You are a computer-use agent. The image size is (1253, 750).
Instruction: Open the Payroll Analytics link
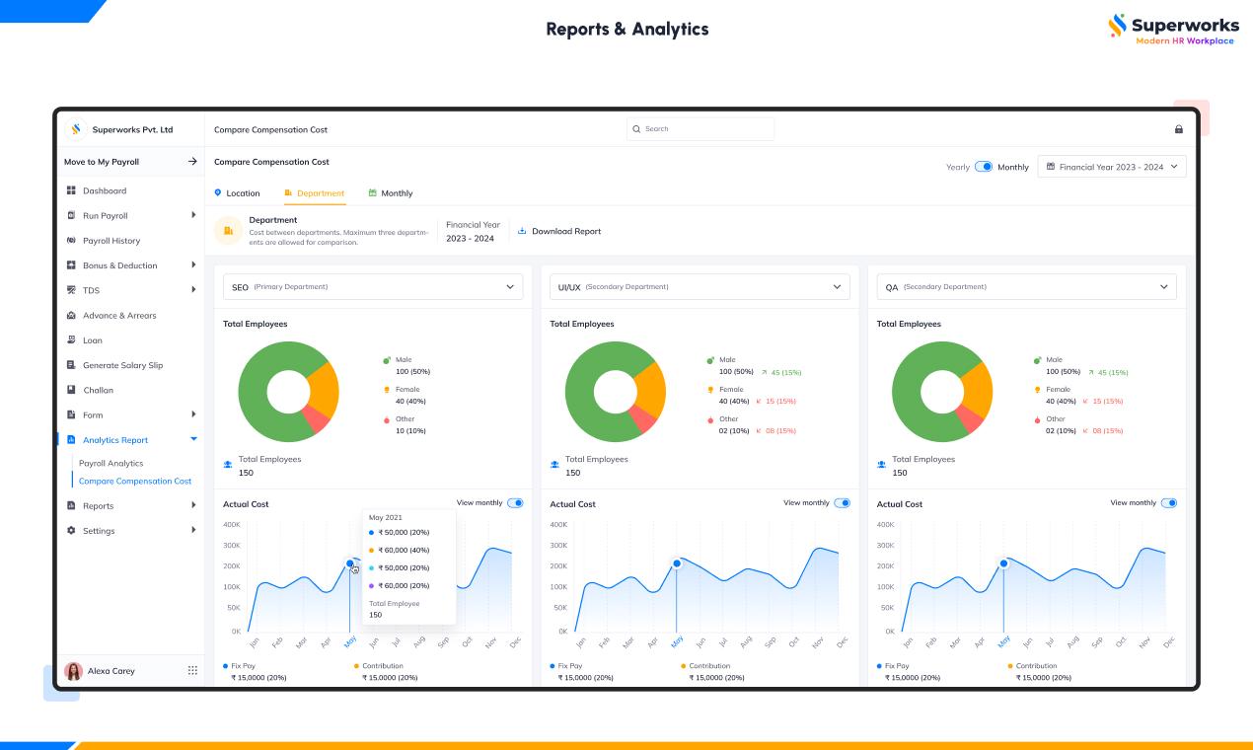(111, 463)
